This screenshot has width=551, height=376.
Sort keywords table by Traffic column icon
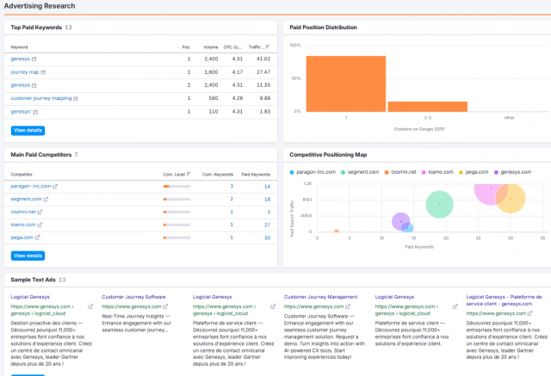click(268, 46)
